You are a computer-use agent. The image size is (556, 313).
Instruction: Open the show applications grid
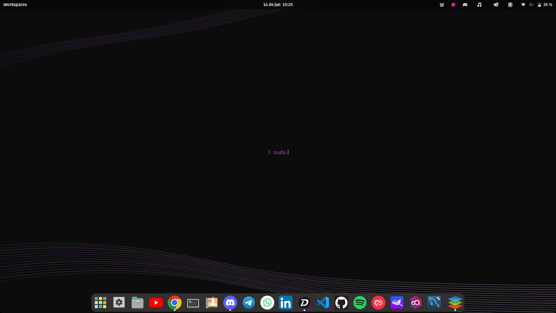[x=100, y=303]
